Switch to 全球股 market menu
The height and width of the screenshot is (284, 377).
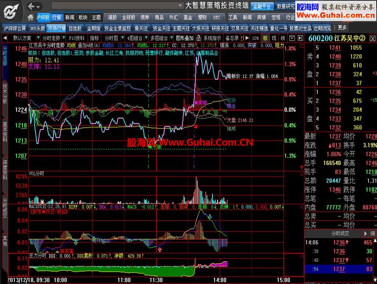click(128, 17)
